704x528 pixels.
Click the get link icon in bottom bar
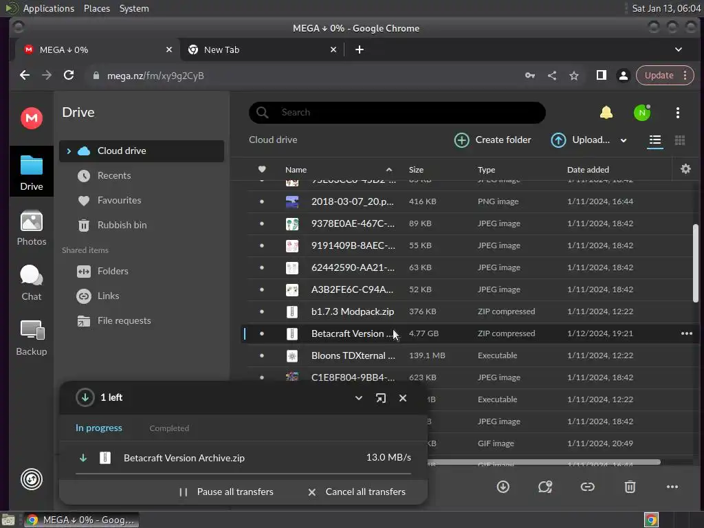pos(587,487)
